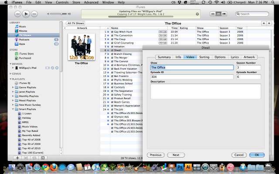Viewport: 279px width, 174px height.
Task: Switch to the Info tab
Action: point(178,57)
